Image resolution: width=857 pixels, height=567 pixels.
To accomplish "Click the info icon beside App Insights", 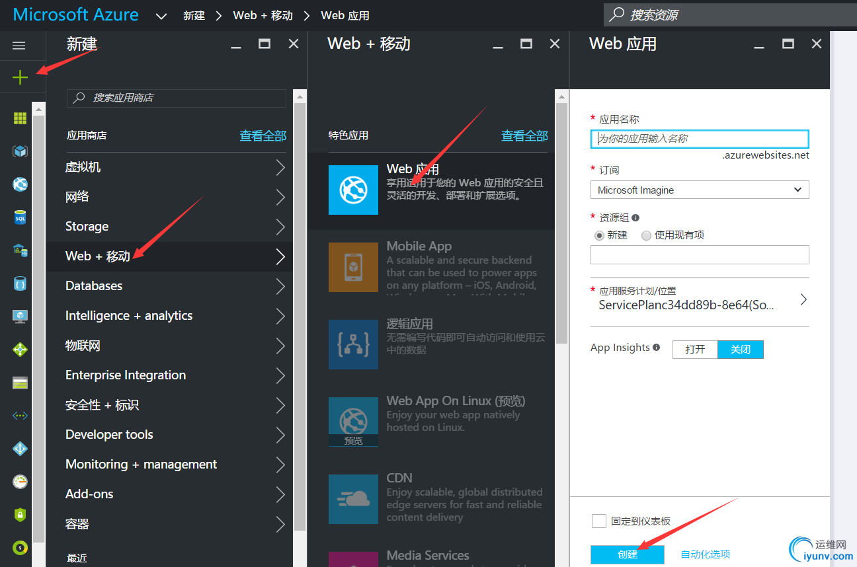I will (x=656, y=348).
